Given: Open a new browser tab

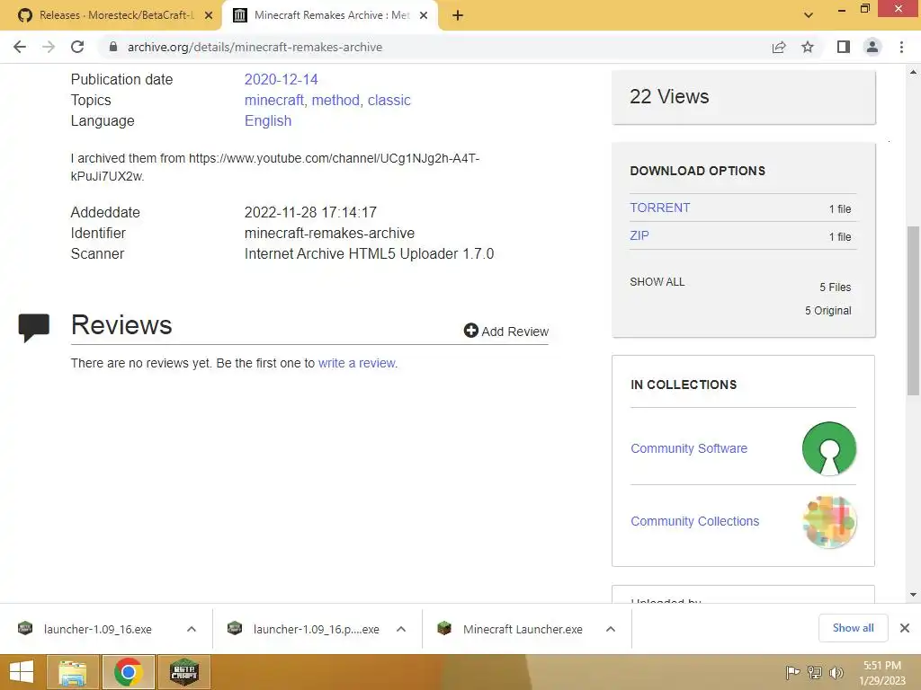Looking at the screenshot, I should pos(458,16).
